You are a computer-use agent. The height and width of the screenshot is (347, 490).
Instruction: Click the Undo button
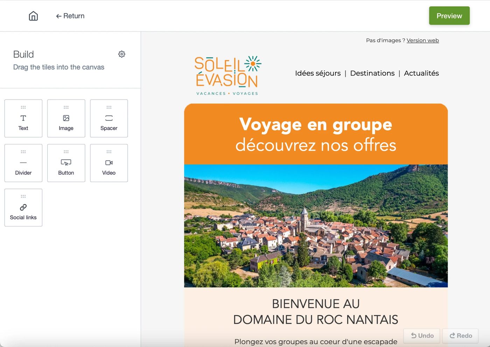422,336
